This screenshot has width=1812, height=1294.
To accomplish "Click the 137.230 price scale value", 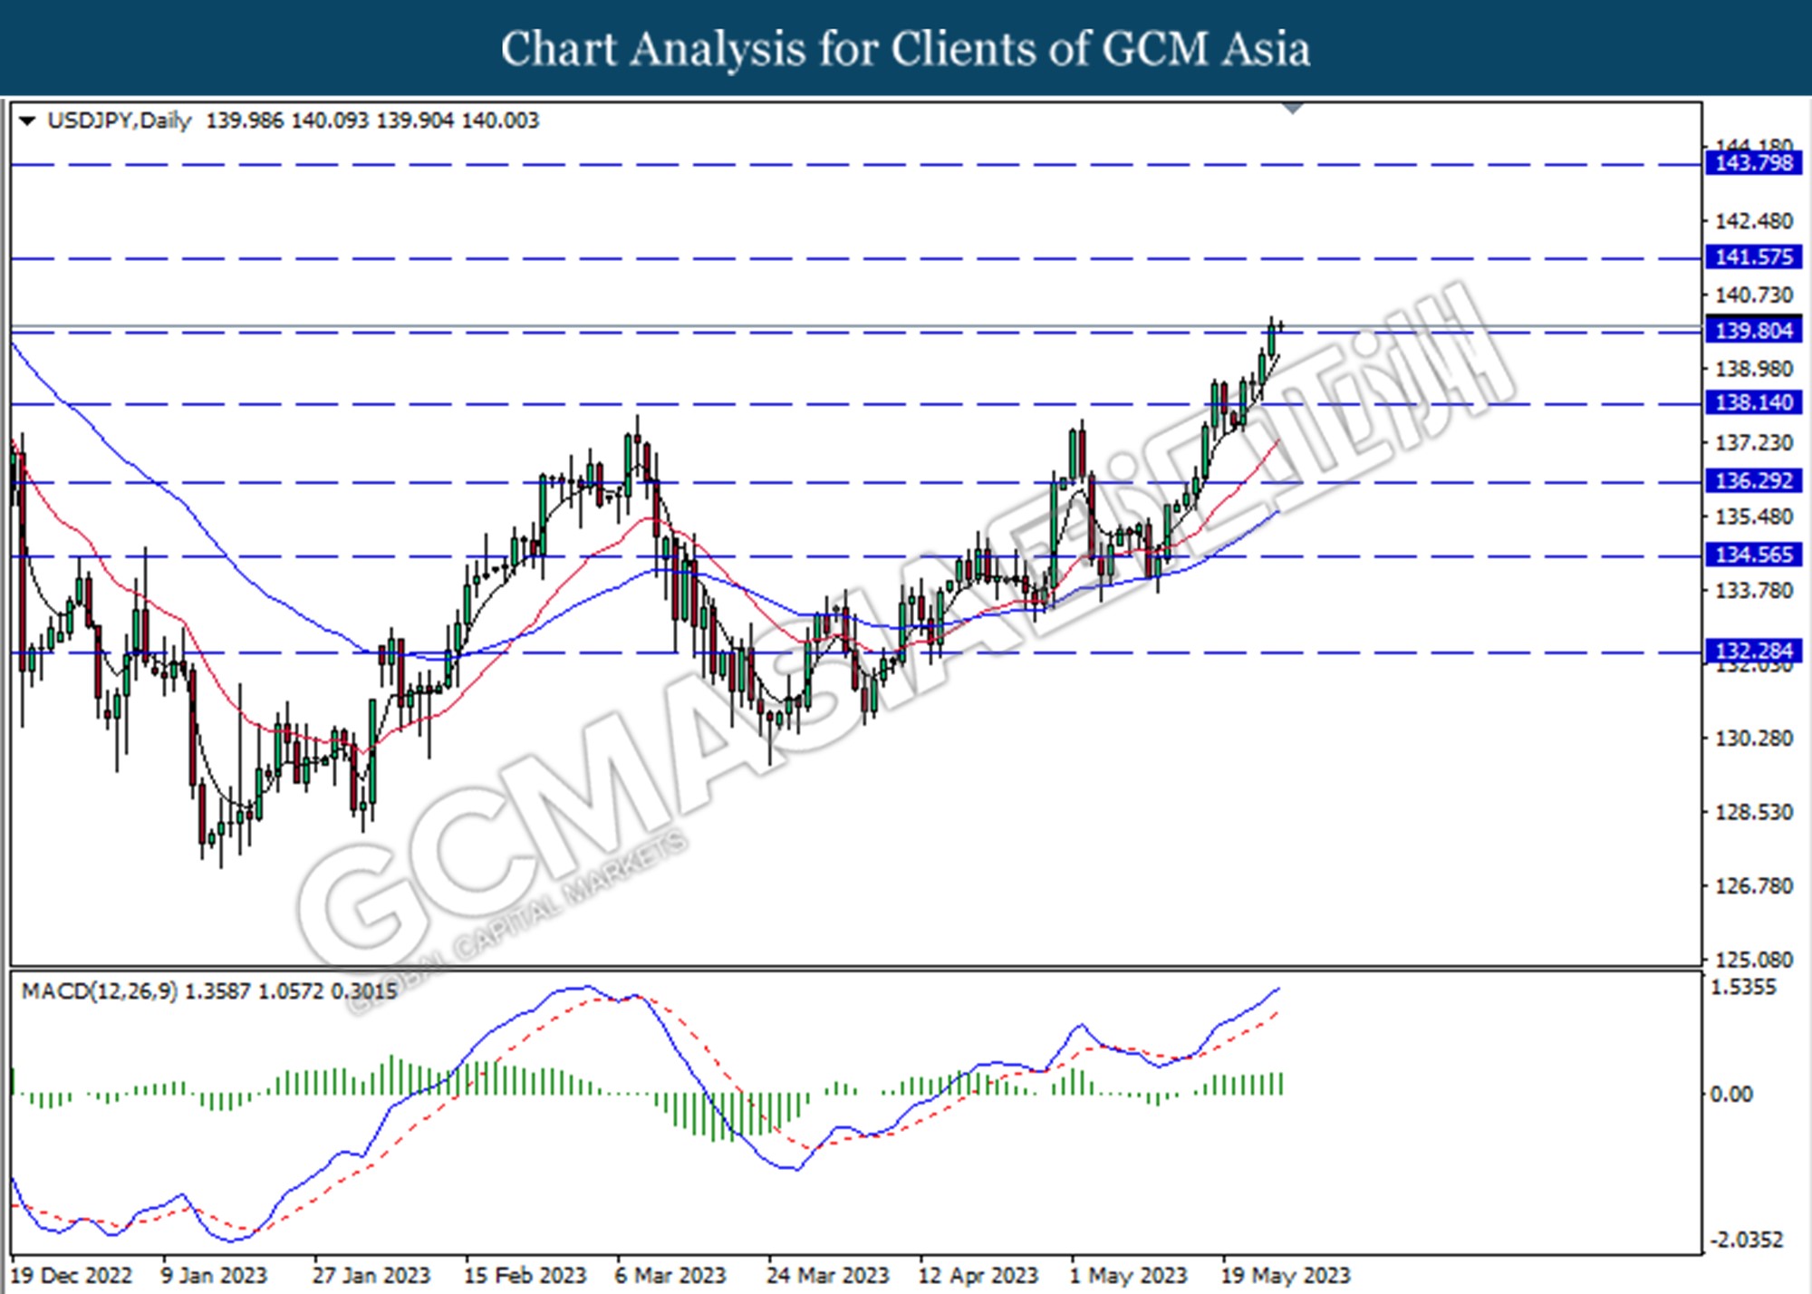I will (1754, 443).
